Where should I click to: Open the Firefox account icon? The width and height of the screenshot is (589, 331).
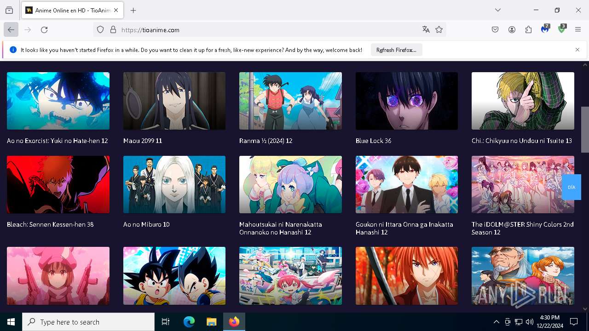point(512,29)
